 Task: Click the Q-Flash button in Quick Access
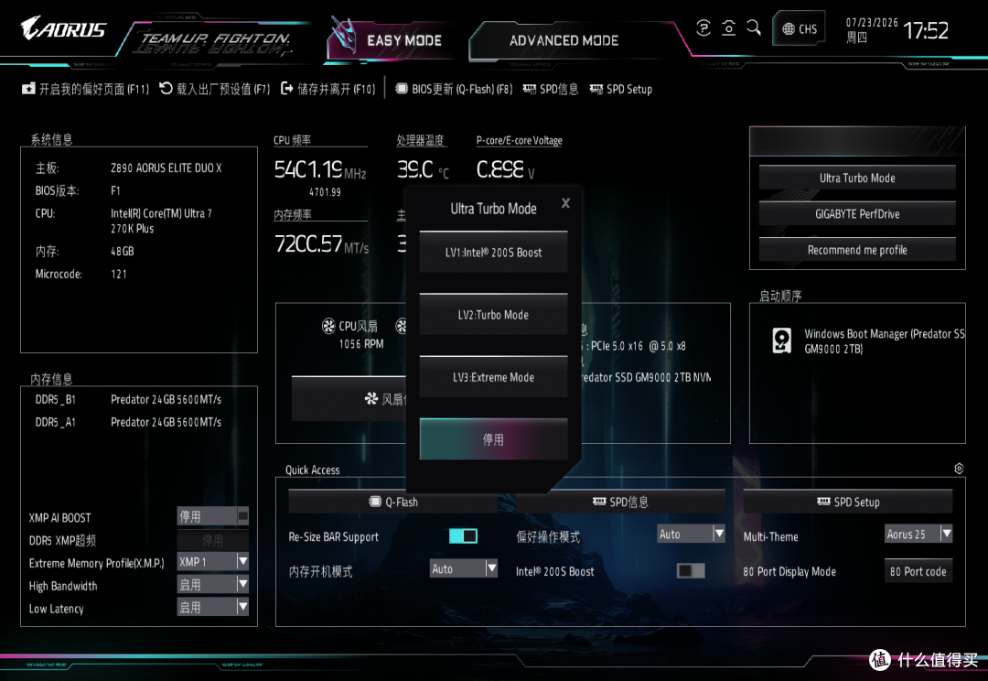tap(393, 502)
